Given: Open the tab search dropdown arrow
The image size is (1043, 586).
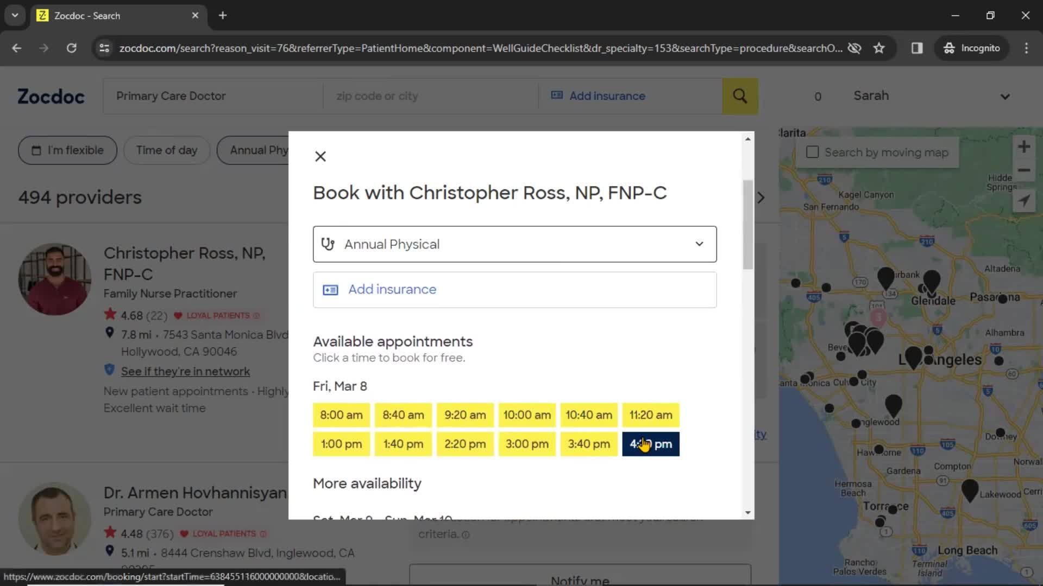Looking at the screenshot, I should click(15, 16).
